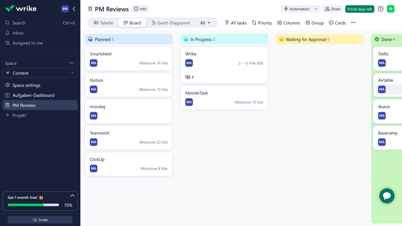Click the Done green checkmark icon
Image resolution: width=402 pixels, height=226 pixels.
tap(377, 39)
